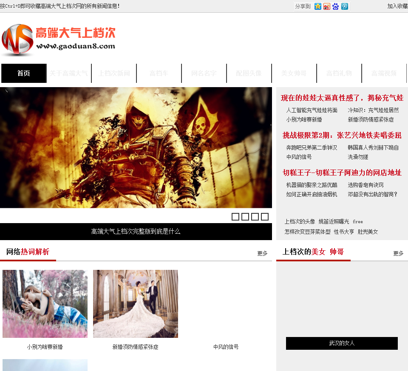Image resolution: width=408 pixels, height=371 pixels.
Task: Open the 高档车 menu item
Action: [x=159, y=73]
